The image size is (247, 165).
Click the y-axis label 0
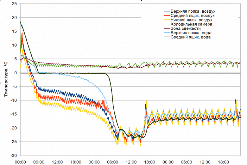point(16,73)
